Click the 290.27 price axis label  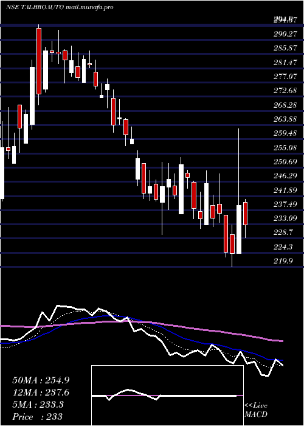pyautogui.click(x=285, y=34)
